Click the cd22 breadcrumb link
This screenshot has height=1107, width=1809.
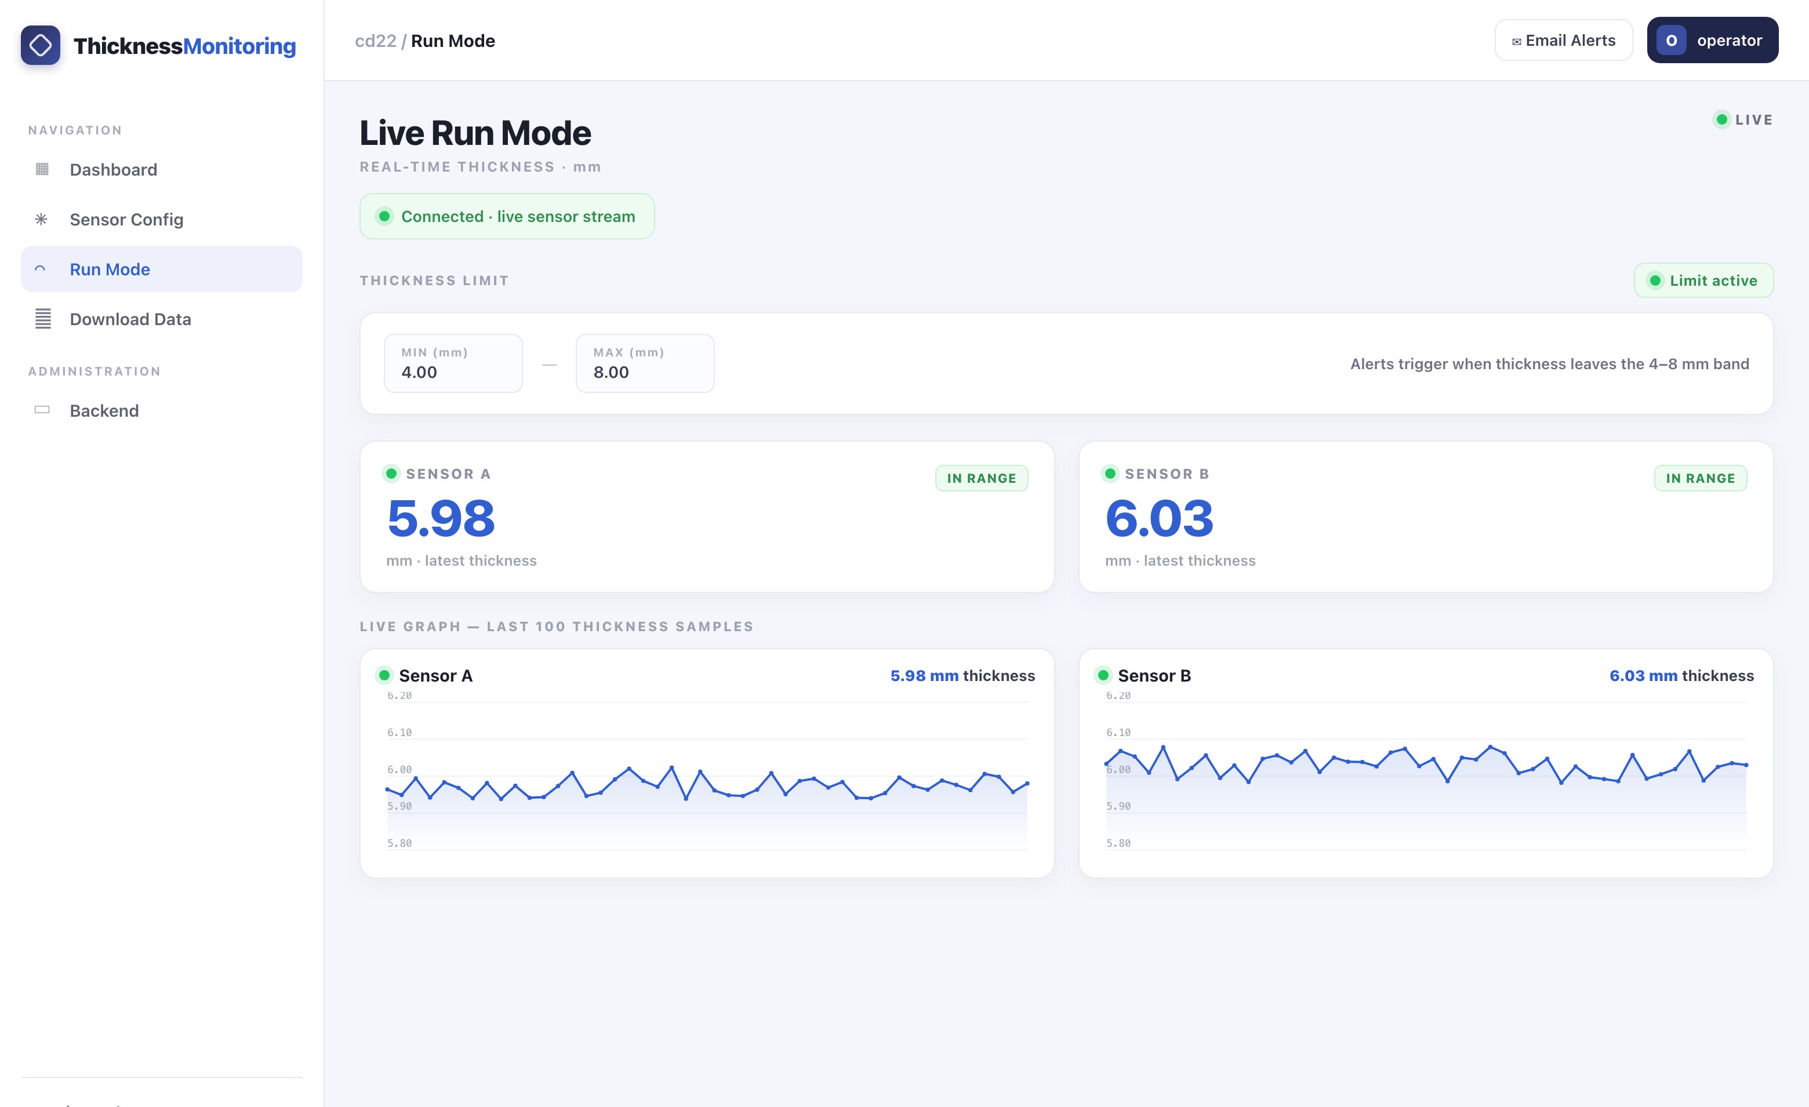pos(375,41)
